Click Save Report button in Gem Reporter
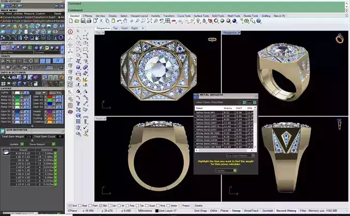 [x=42, y=144]
